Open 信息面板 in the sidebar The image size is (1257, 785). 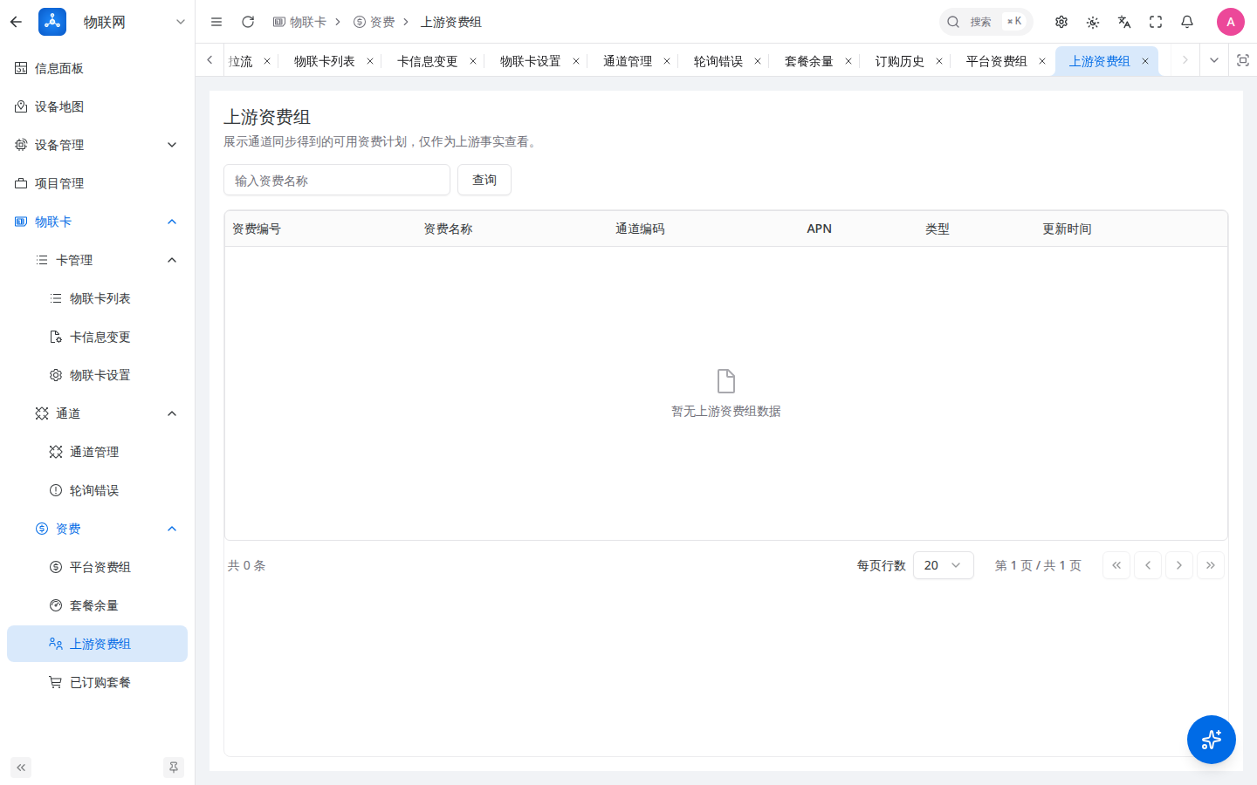click(97, 68)
